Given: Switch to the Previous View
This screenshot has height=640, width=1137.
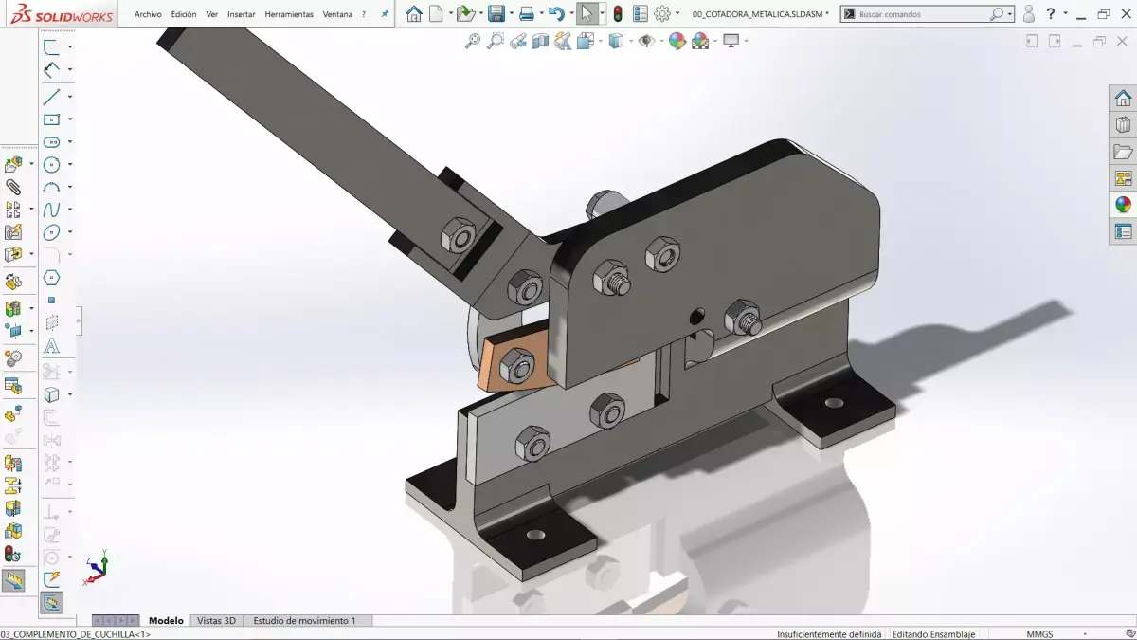Looking at the screenshot, I should pos(518,41).
